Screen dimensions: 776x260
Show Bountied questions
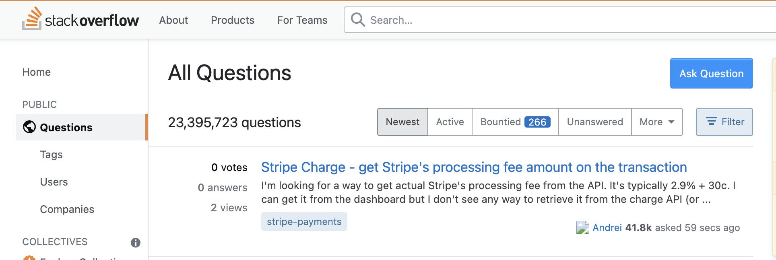[515, 122]
